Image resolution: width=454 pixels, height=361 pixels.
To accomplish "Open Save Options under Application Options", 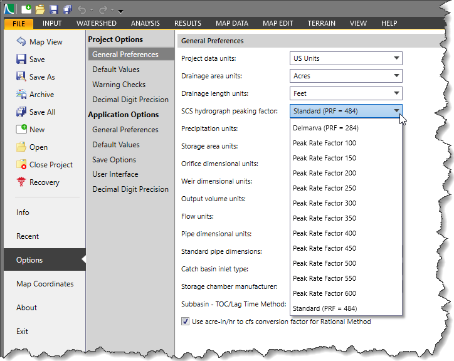I will (114, 160).
